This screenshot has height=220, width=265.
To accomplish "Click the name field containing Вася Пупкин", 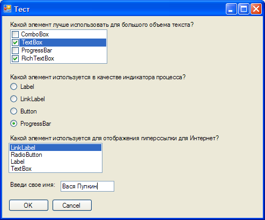I will tap(87, 186).
